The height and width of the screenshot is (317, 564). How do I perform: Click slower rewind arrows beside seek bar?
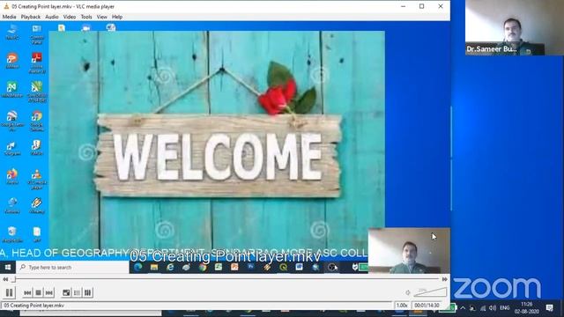[x=5, y=279]
